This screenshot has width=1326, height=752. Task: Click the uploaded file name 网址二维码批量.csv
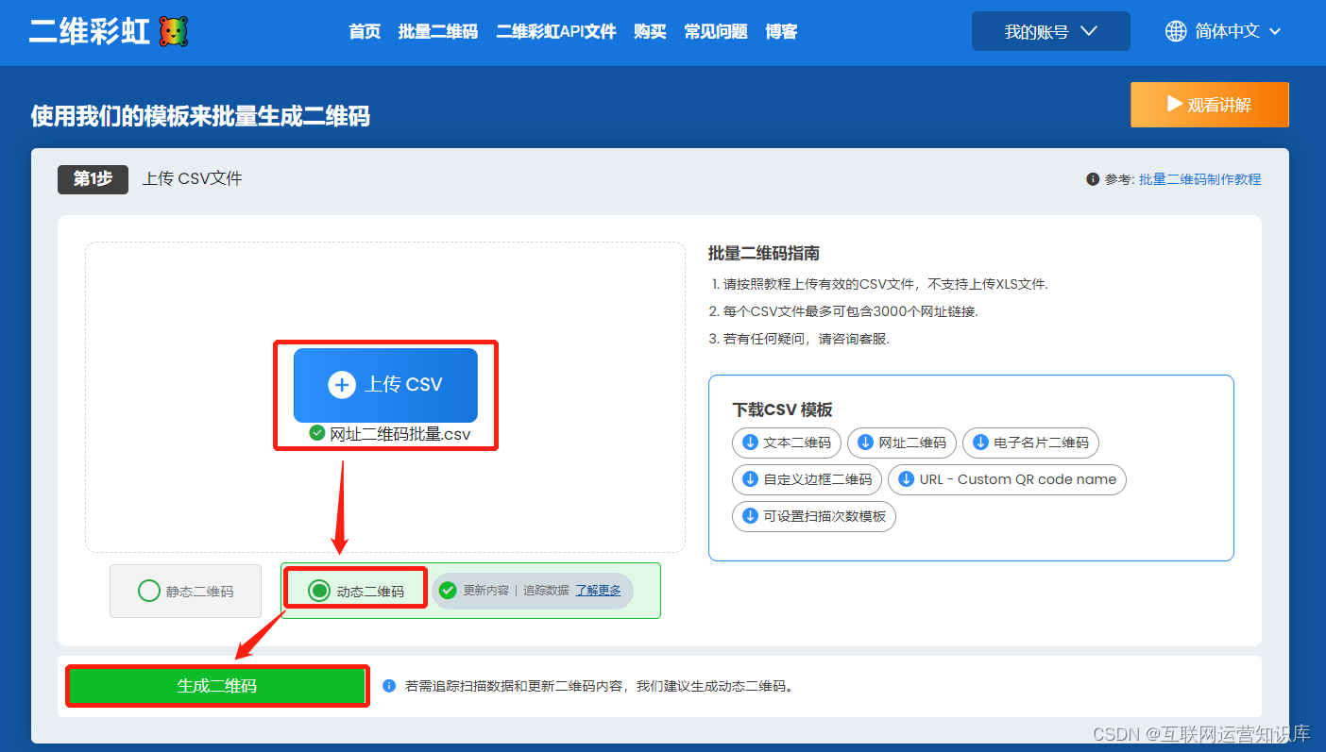399,434
